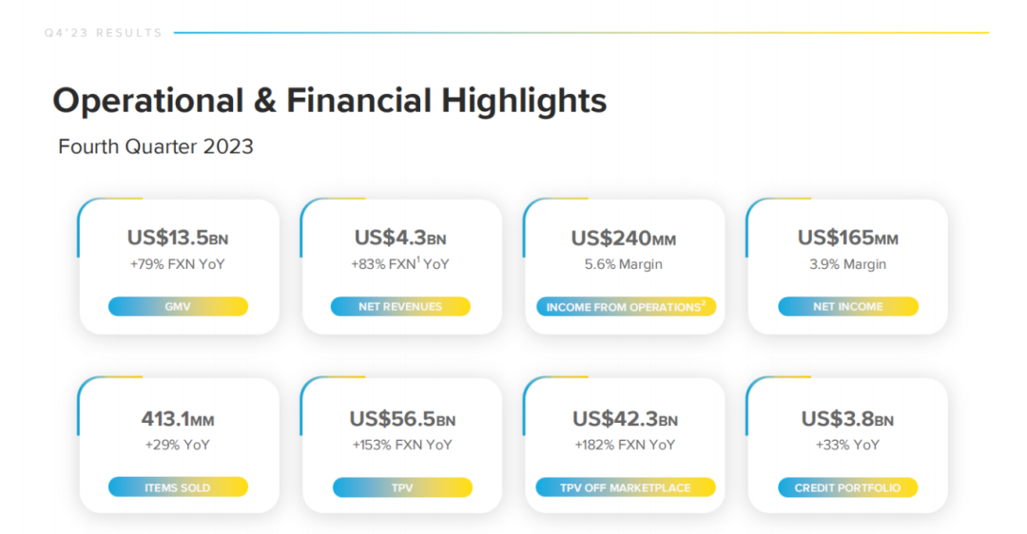Select the NET REVENUES pill label
The image size is (1027, 534).
[400, 306]
